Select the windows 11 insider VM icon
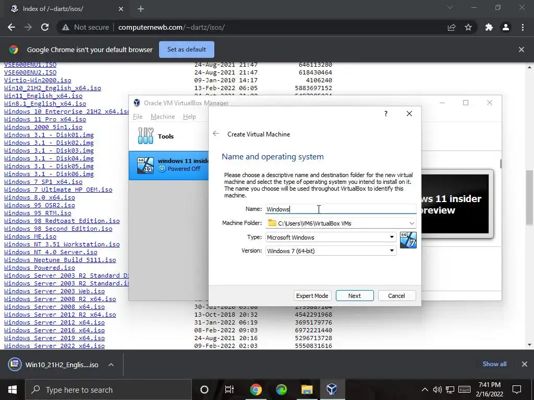 [x=145, y=165]
